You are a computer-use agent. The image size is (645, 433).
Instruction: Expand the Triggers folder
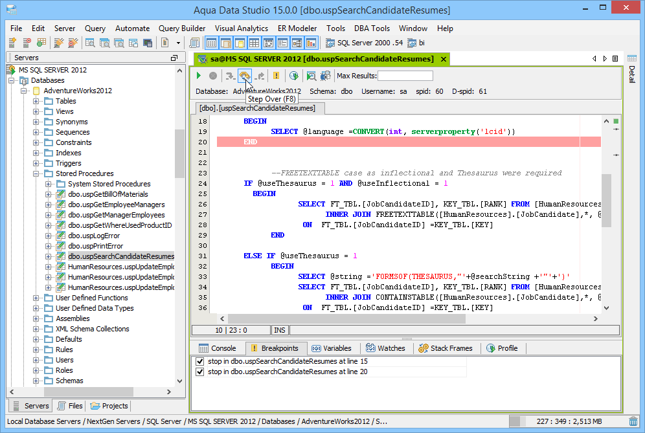click(x=36, y=163)
